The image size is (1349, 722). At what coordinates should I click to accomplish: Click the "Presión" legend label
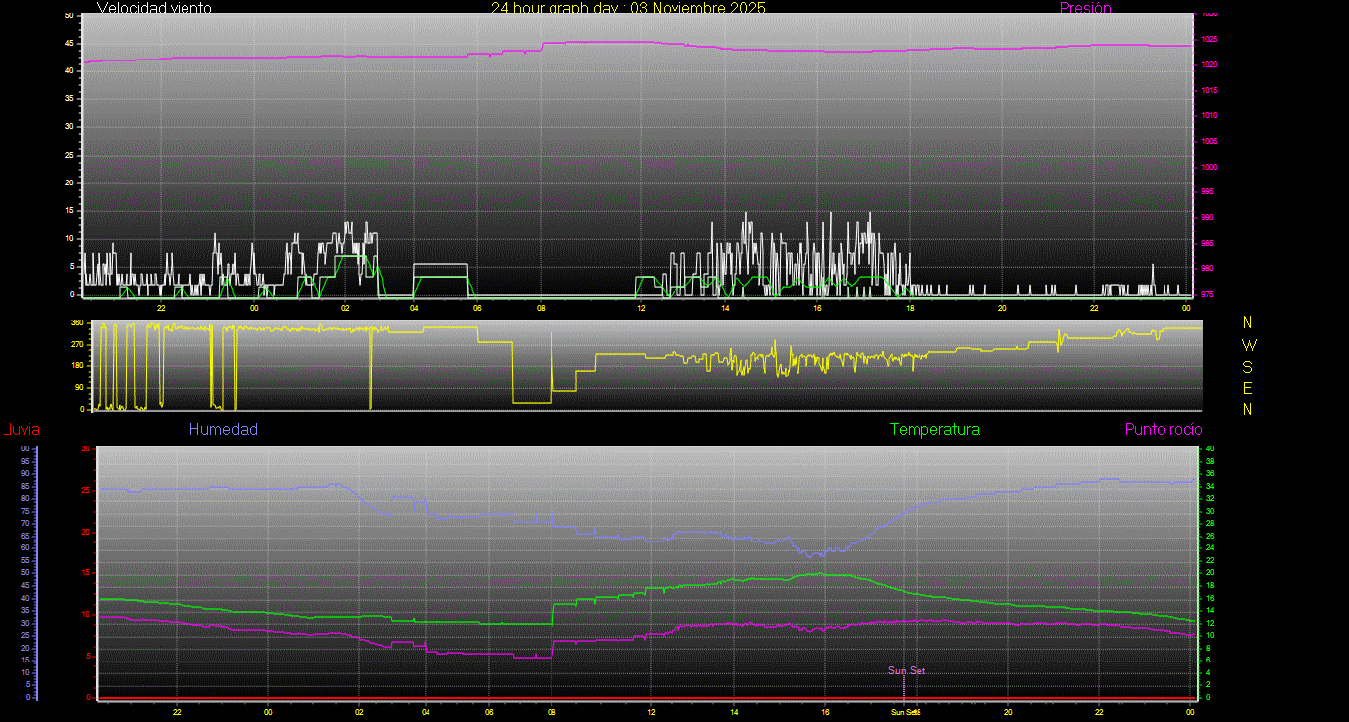1085,8
